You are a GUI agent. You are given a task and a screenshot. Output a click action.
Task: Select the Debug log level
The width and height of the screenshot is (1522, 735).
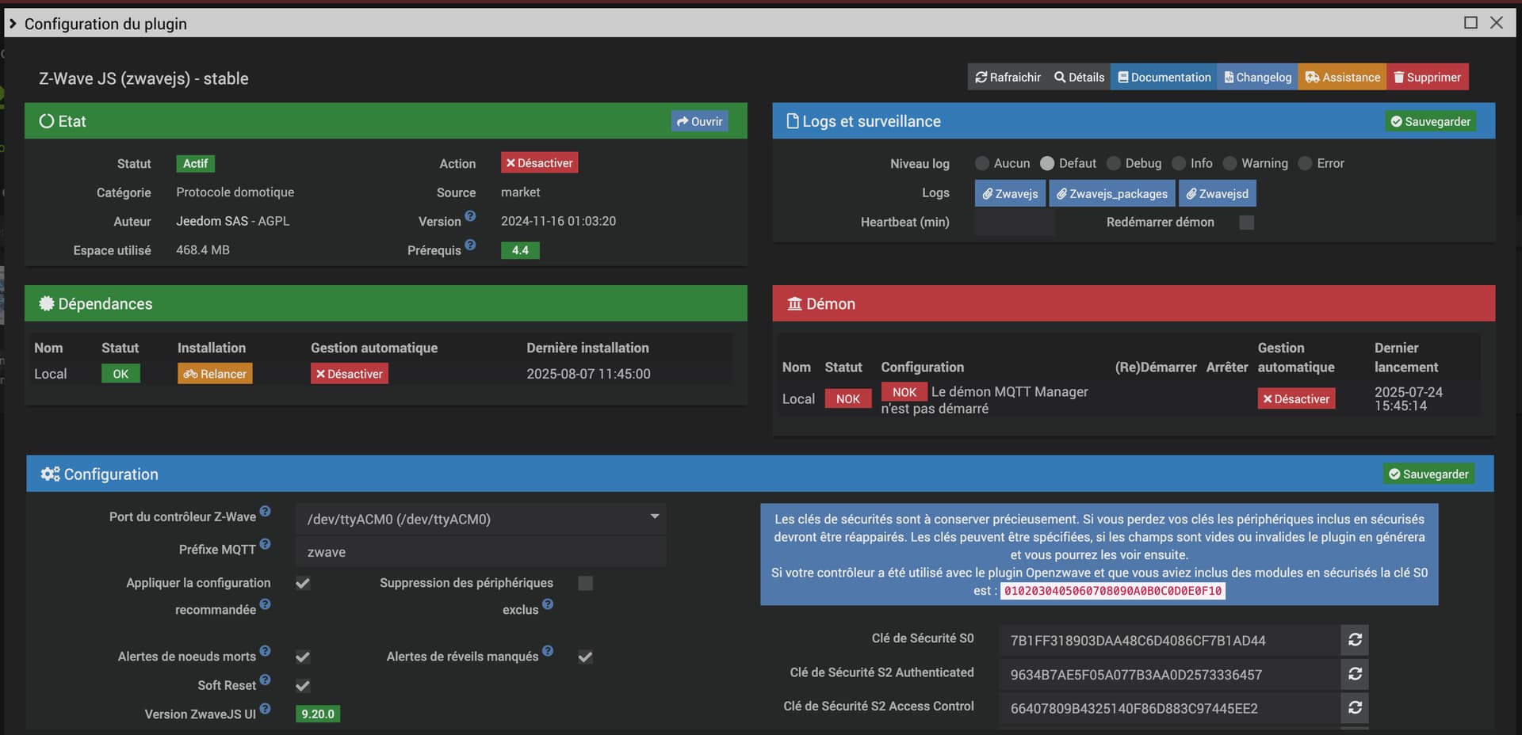[1114, 164]
